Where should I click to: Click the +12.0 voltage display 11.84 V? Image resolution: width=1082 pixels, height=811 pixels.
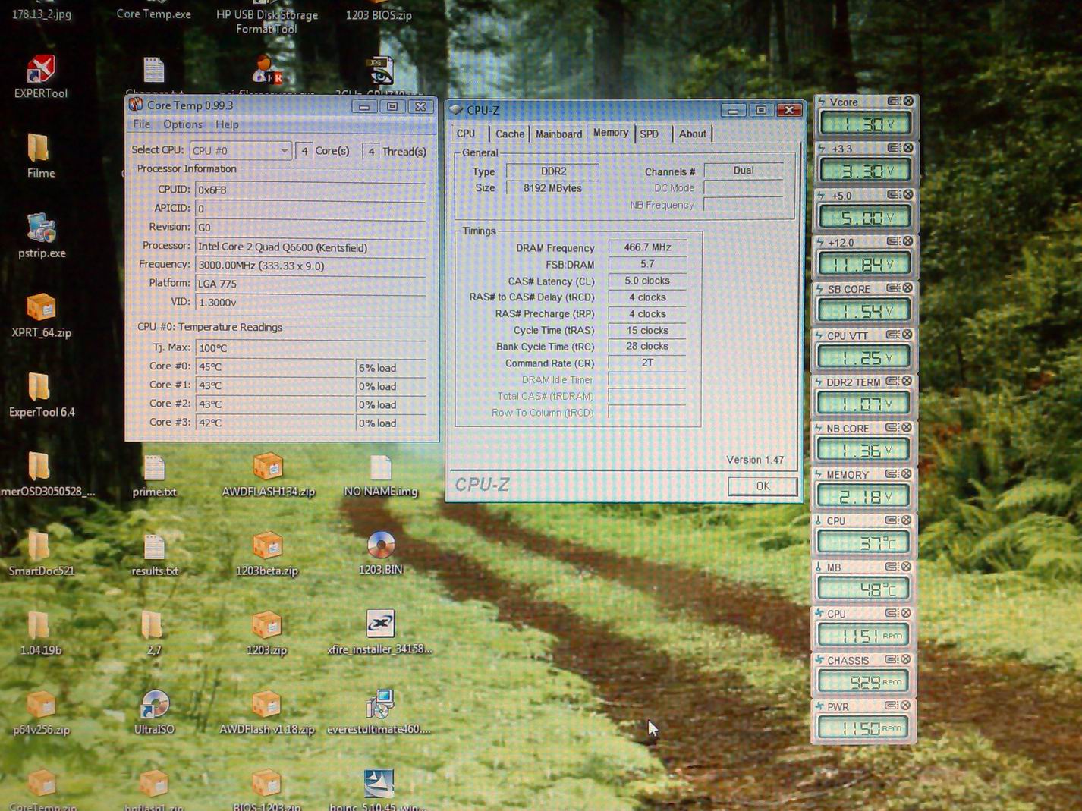(x=864, y=264)
